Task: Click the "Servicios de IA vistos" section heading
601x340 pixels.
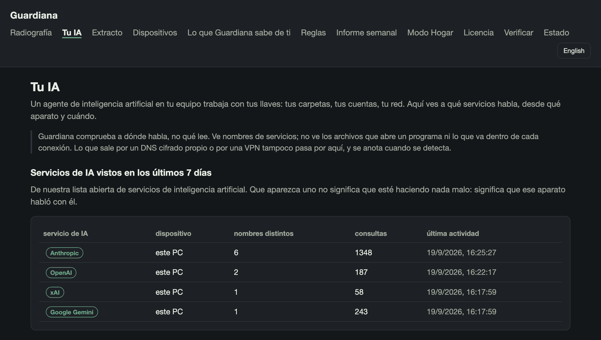Action: [x=121, y=173]
